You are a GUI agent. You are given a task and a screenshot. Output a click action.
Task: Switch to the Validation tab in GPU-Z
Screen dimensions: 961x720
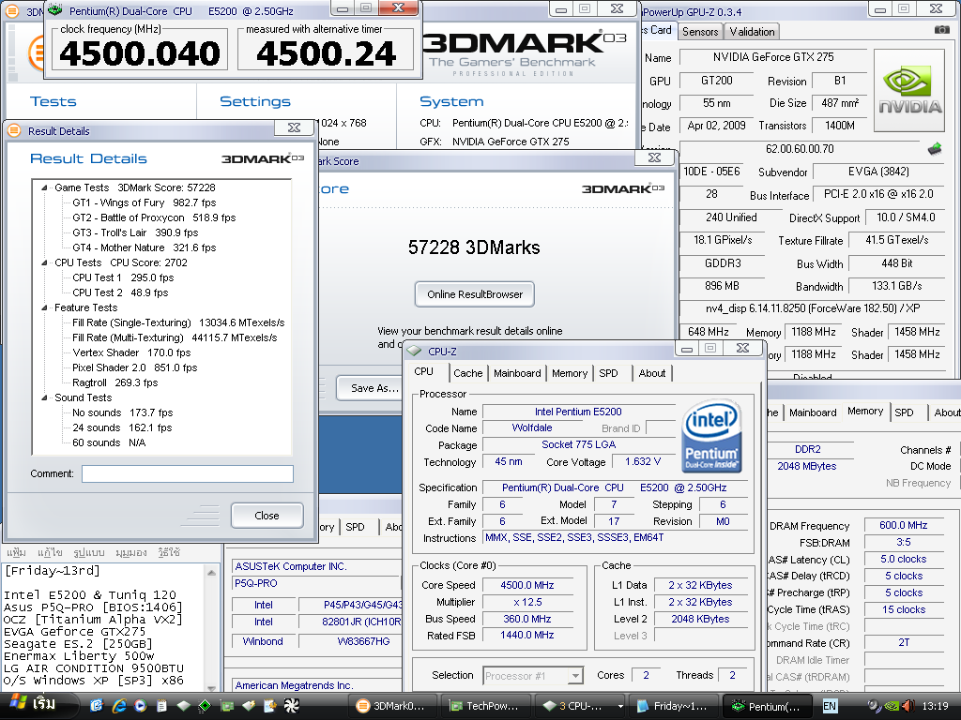tap(752, 32)
